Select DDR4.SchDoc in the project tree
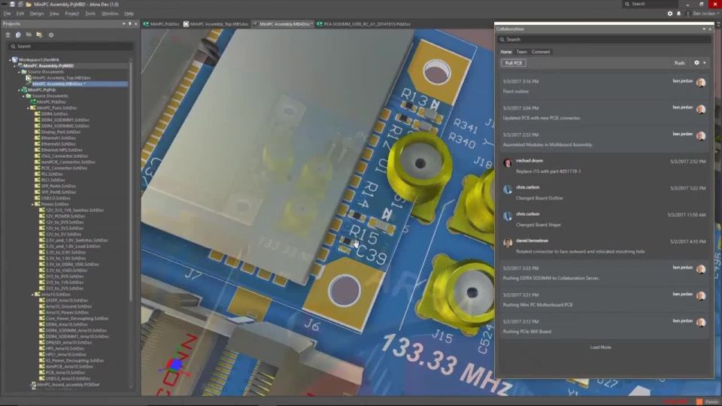The image size is (722, 406). (54, 114)
